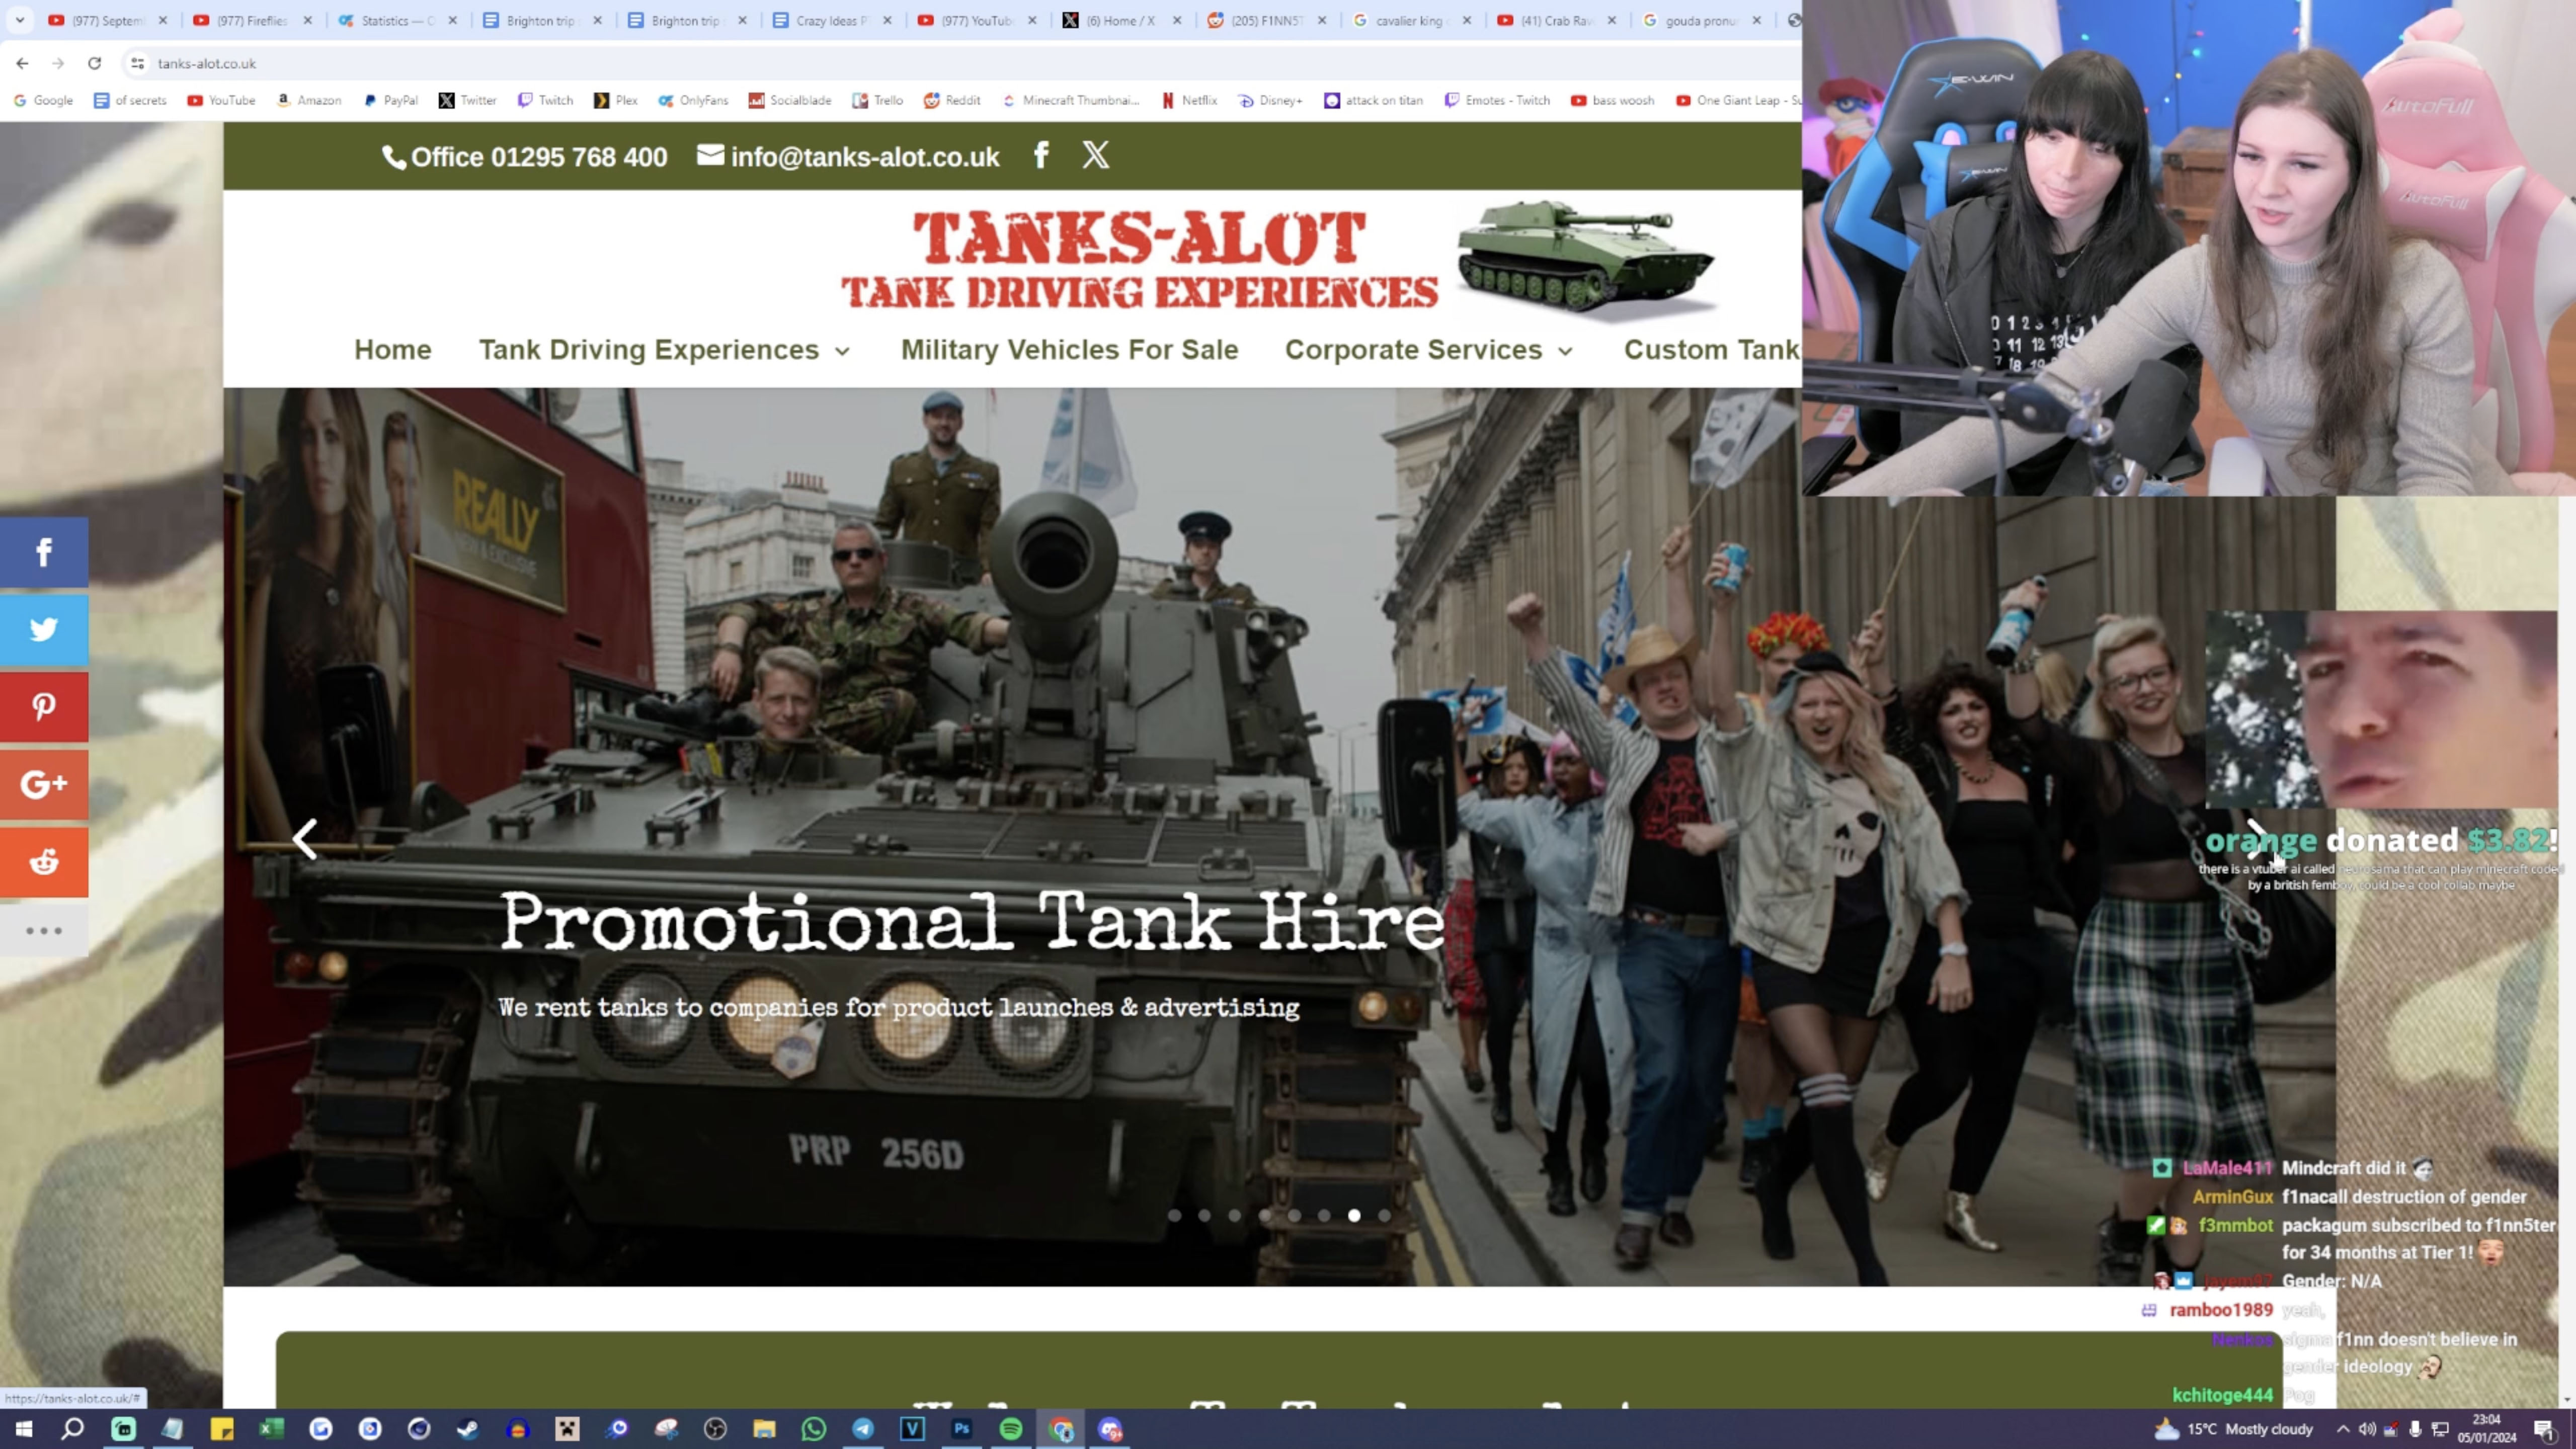The image size is (2576, 1449).
Task: Select the last slider pagination dot
Action: 1384,1215
